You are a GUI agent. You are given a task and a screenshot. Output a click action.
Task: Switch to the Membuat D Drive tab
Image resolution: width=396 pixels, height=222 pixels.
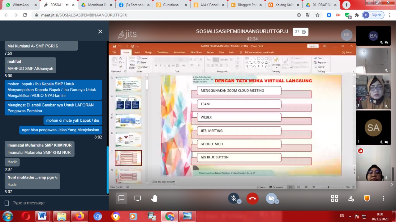(x=97, y=5)
